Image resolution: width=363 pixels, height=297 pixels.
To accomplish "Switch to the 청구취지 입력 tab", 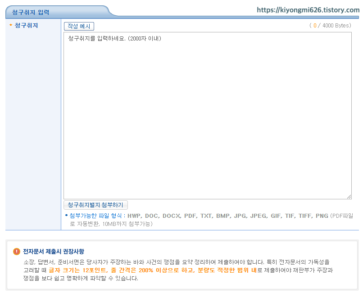I will click(32, 12).
